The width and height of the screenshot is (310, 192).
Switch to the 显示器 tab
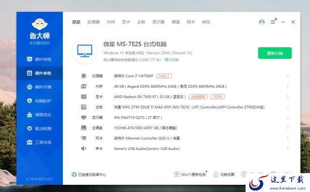click(158, 22)
